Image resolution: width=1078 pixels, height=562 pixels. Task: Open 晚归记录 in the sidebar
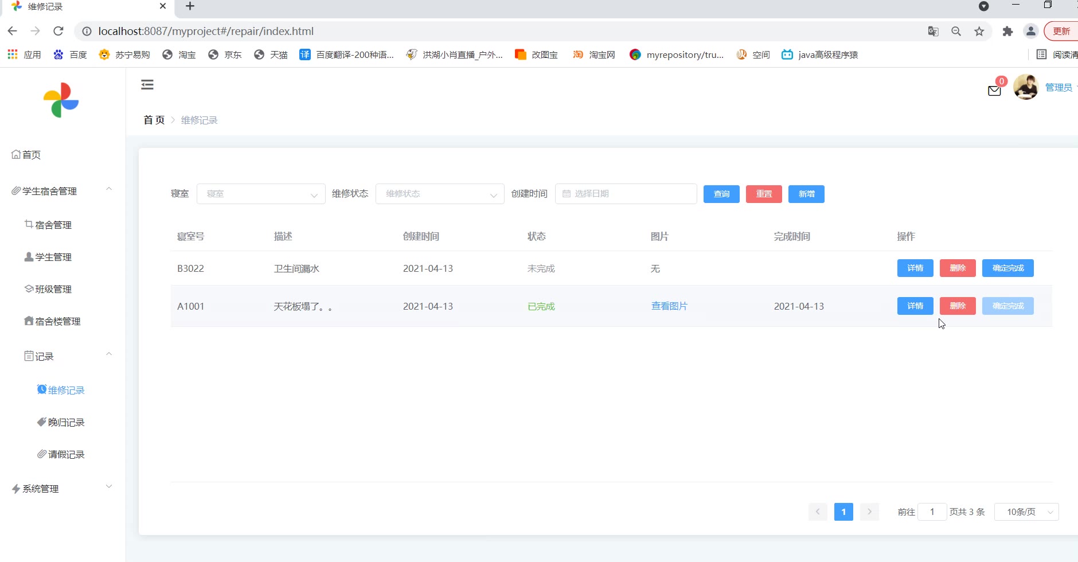[66, 422]
